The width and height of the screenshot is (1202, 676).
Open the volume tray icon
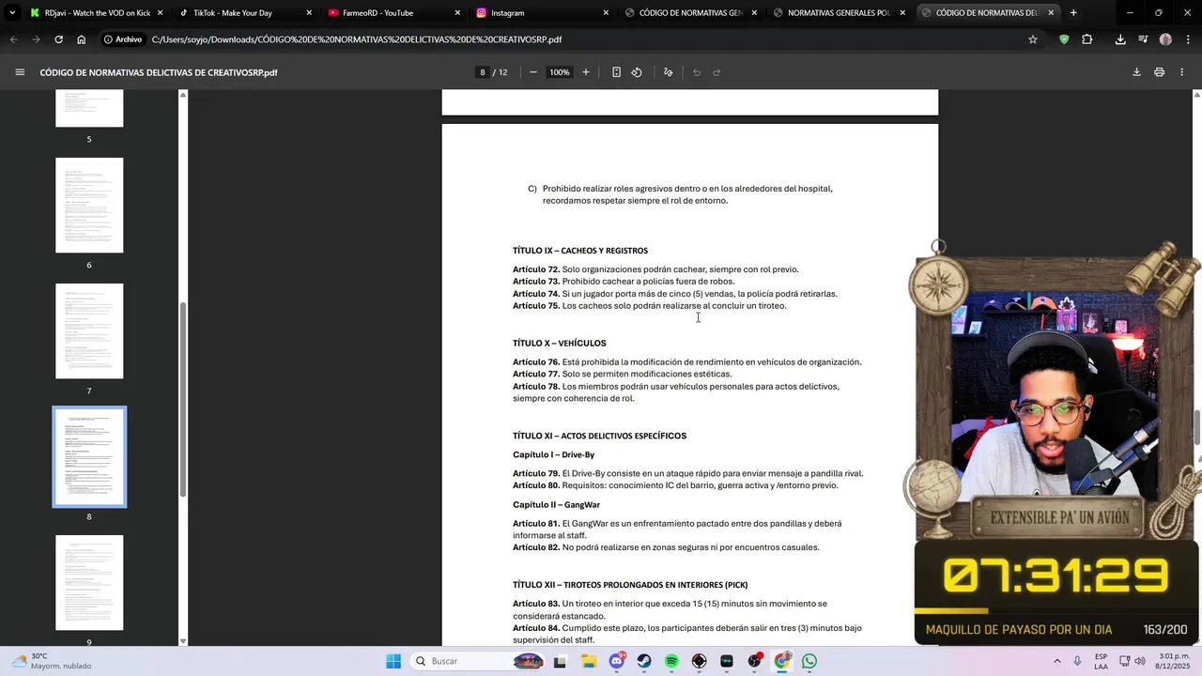tap(1139, 661)
